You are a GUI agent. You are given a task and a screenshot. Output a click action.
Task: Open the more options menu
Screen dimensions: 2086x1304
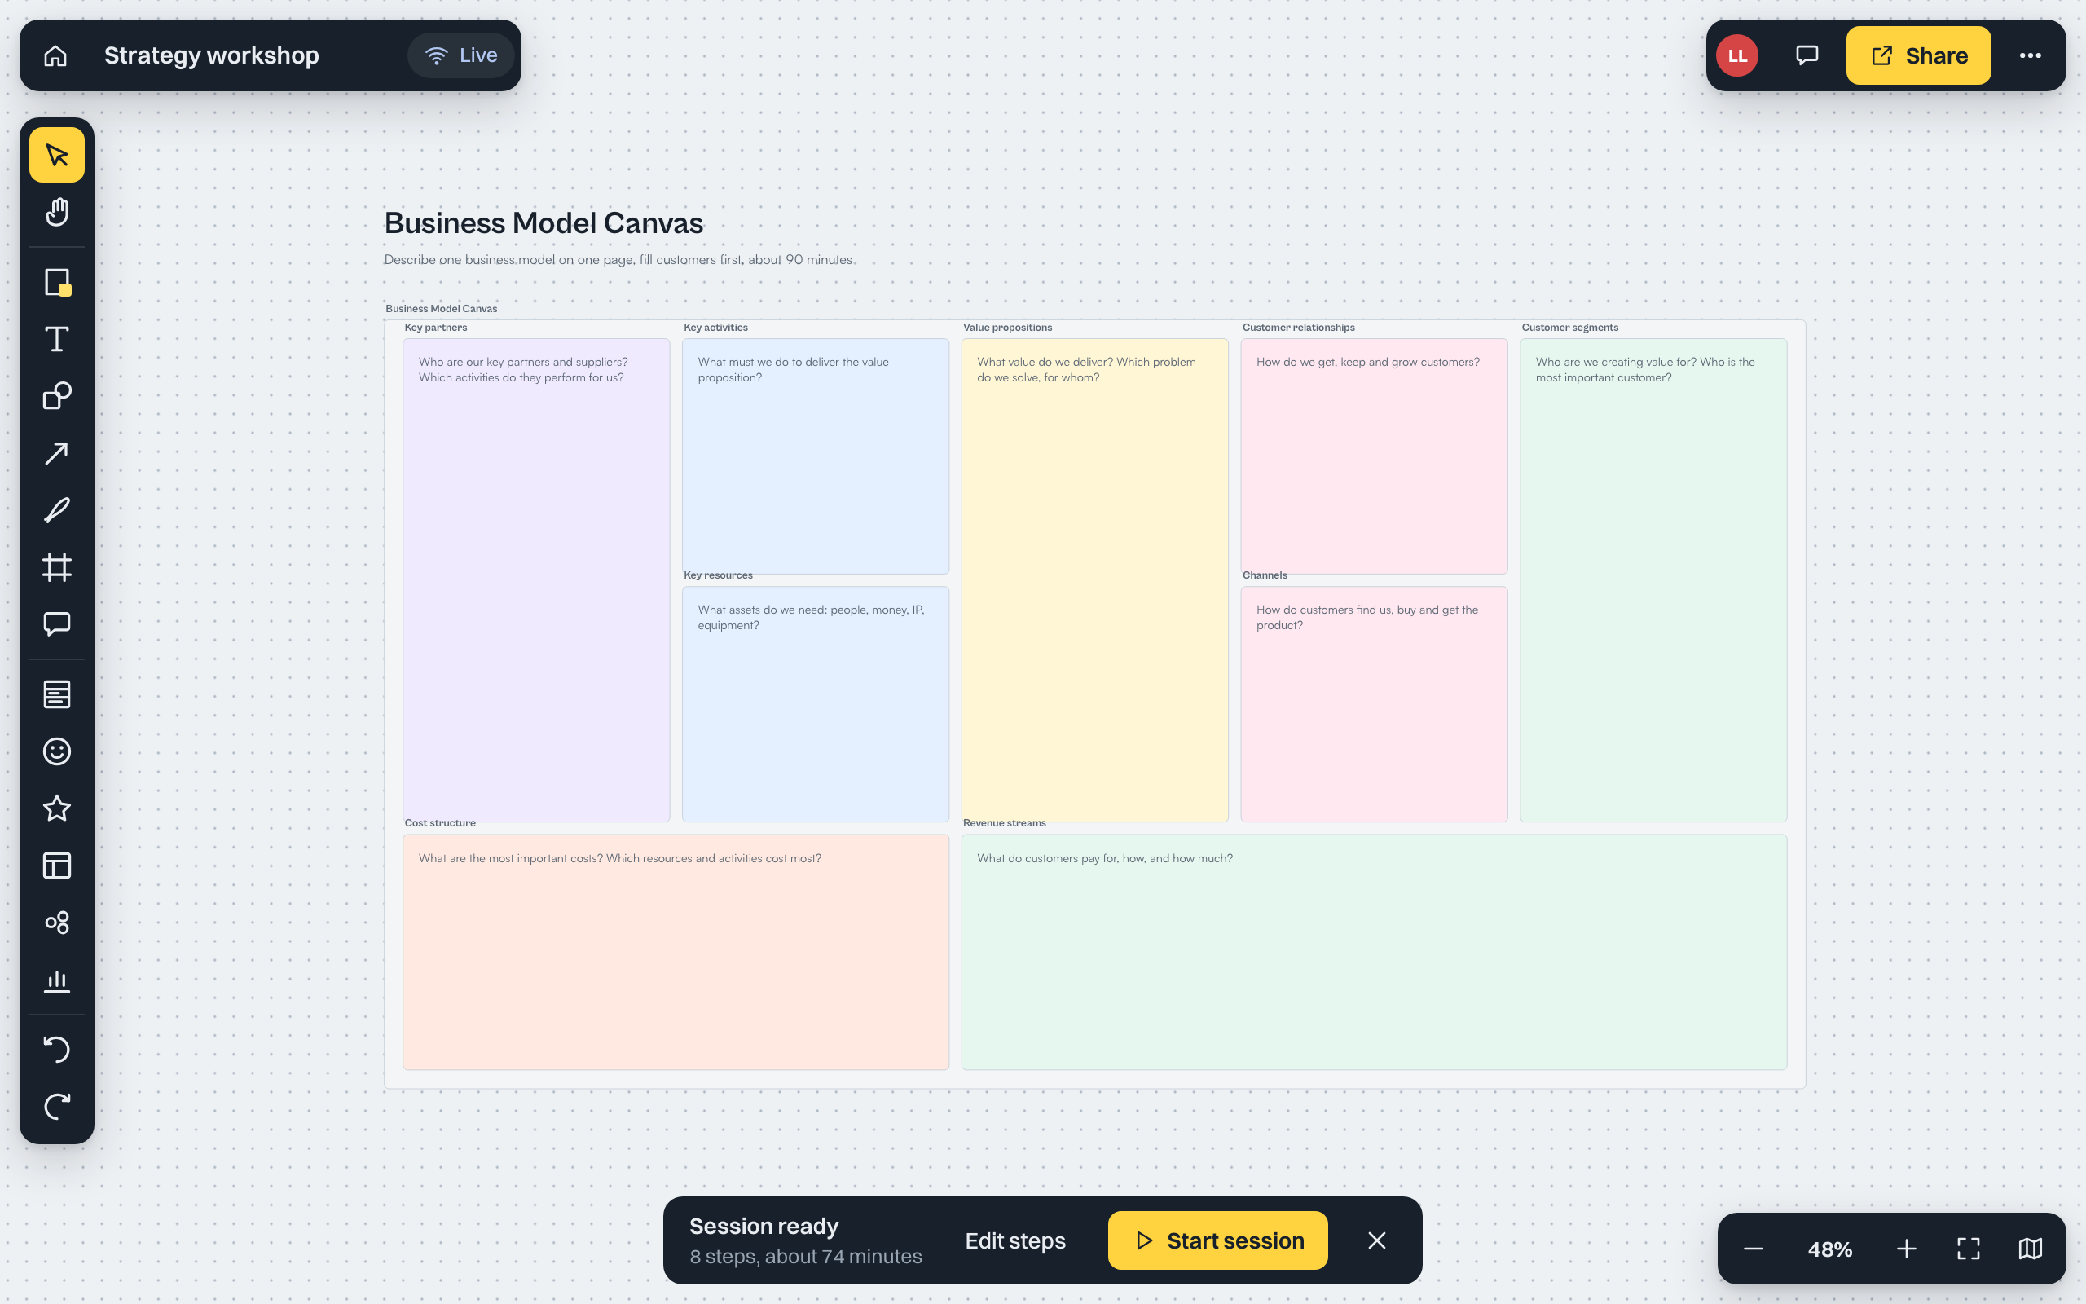(x=2030, y=56)
